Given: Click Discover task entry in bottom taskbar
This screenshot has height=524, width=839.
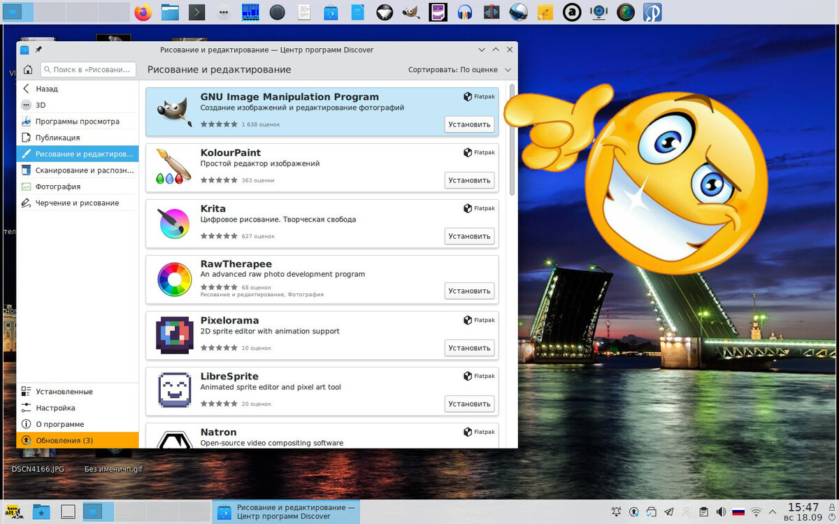Looking at the screenshot, I should tap(285, 512).
